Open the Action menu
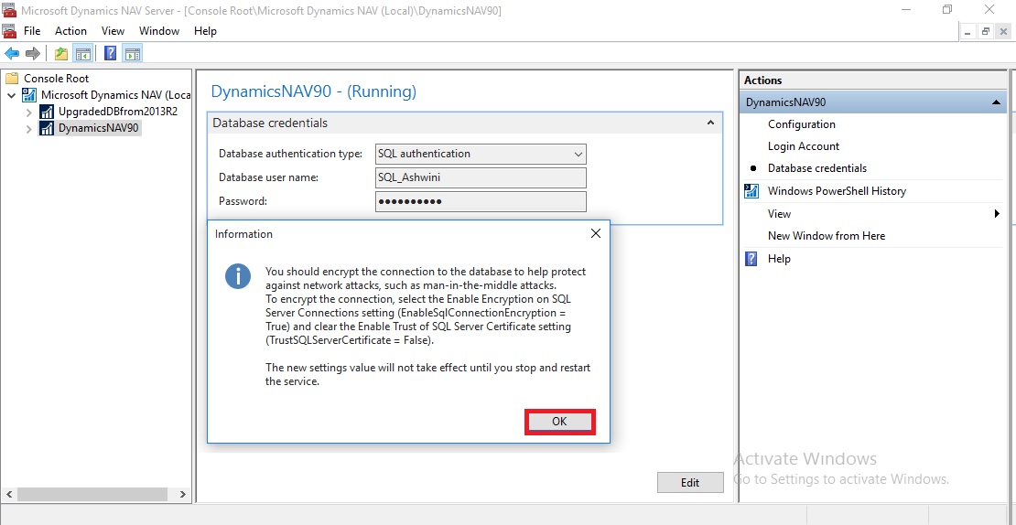 click(70, 31)
